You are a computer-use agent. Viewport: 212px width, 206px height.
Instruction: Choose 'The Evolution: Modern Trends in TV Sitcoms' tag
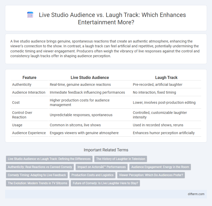pyautogui.click(x=37, y=183)
